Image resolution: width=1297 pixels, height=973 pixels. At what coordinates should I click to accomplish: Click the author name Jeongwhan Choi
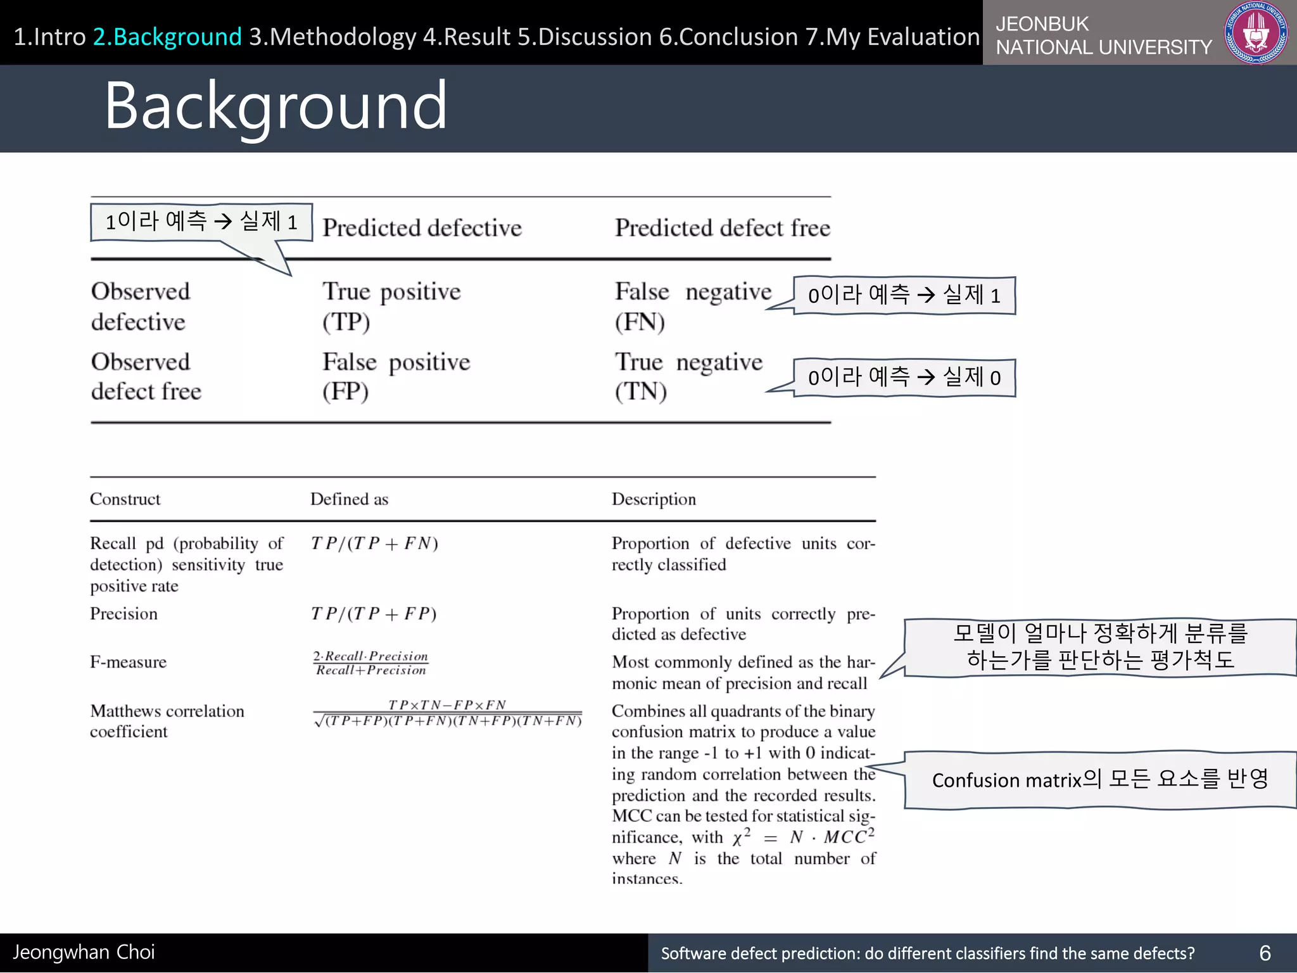[x=84, y=952]
